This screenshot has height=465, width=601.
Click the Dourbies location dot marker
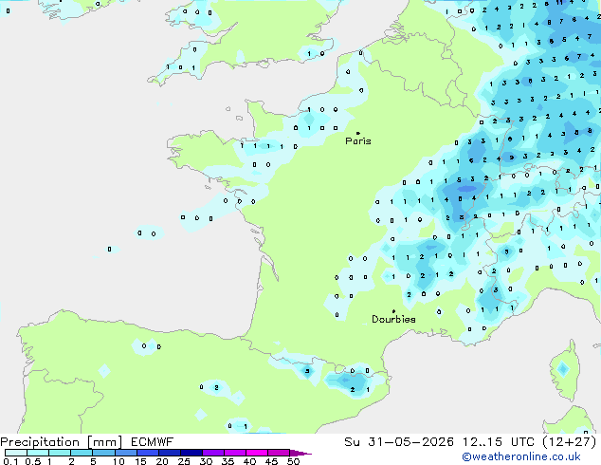pyautogui.click(x=393, y=311)
